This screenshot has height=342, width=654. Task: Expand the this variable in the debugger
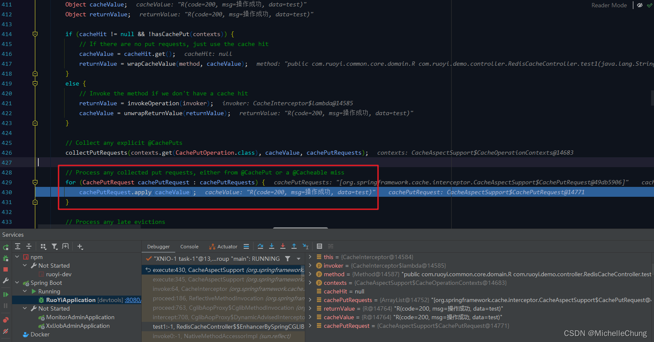click(311, 257)
